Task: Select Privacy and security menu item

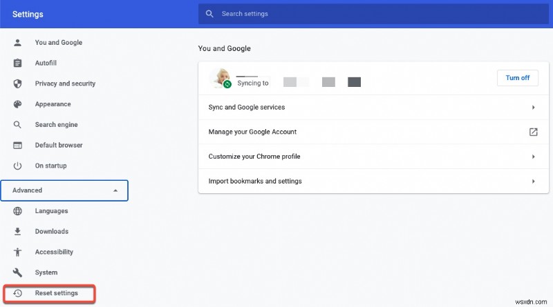Action: [65, 83]
